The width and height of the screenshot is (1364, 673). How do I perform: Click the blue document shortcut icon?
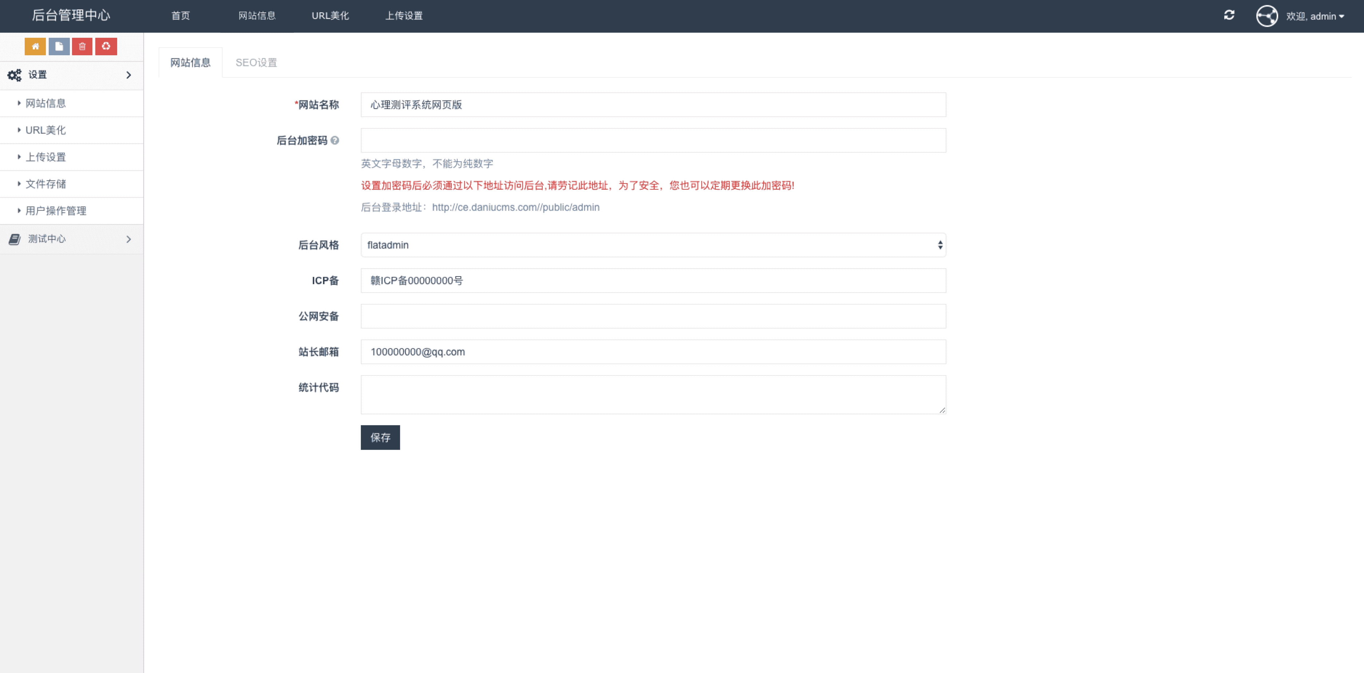[x=59, y=47]
